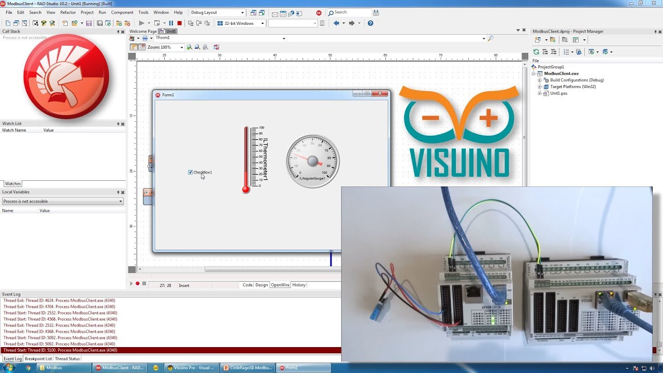
Task: Click the Form1 taskbar button
Action: pos(302,368)
